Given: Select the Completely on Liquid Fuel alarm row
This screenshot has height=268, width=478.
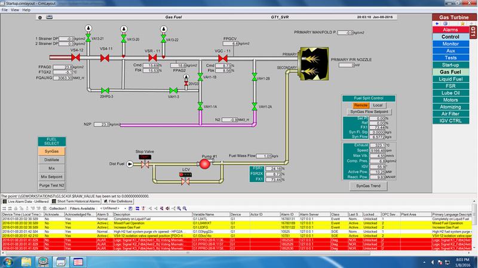Looking at the screenshot, I should point(237,219).
